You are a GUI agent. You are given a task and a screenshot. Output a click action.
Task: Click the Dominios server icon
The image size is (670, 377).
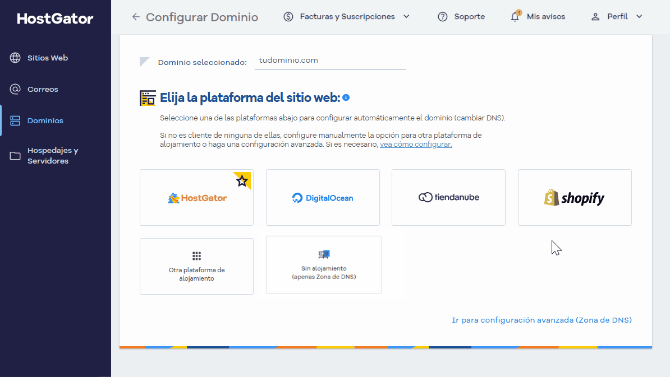15,120
